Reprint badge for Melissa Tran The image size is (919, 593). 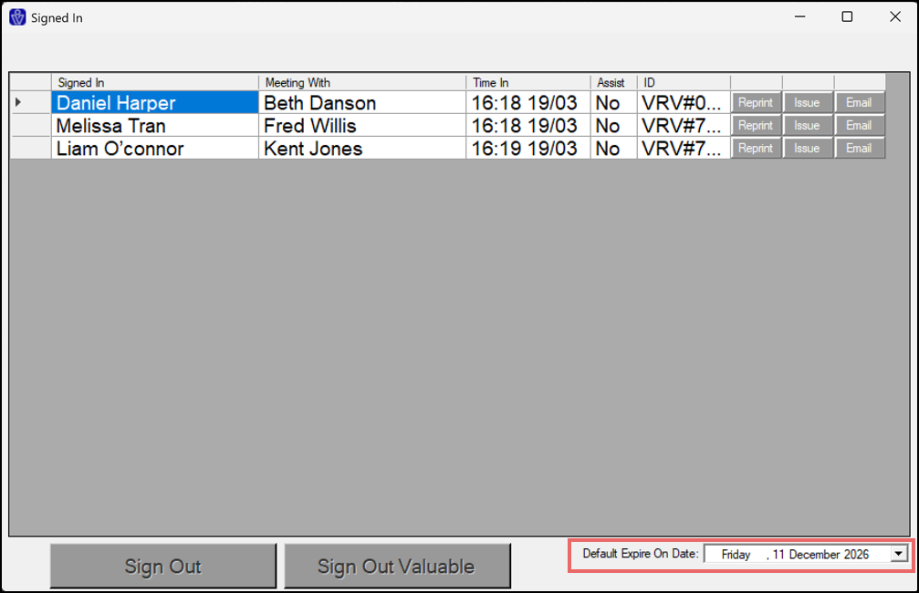click(756, 125)
